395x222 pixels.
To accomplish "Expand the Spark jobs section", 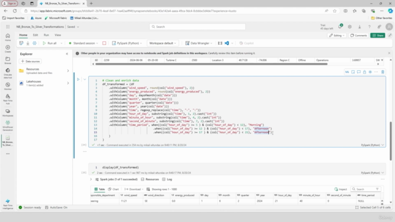I will tap(91, 179).
